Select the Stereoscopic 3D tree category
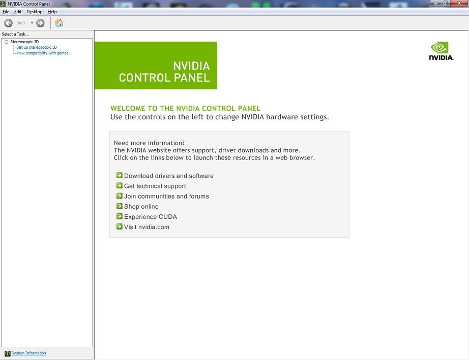 pyautogui.click(x=24, y=42)
